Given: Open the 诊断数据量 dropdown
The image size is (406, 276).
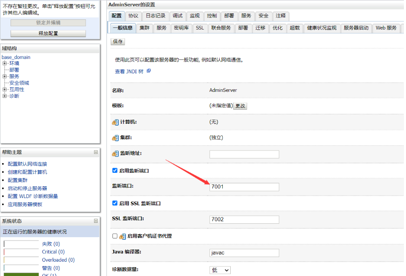Looking at the screenshot, I should 220,270.
